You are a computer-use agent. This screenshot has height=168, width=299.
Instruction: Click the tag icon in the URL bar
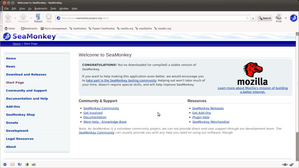pos(247,18)
